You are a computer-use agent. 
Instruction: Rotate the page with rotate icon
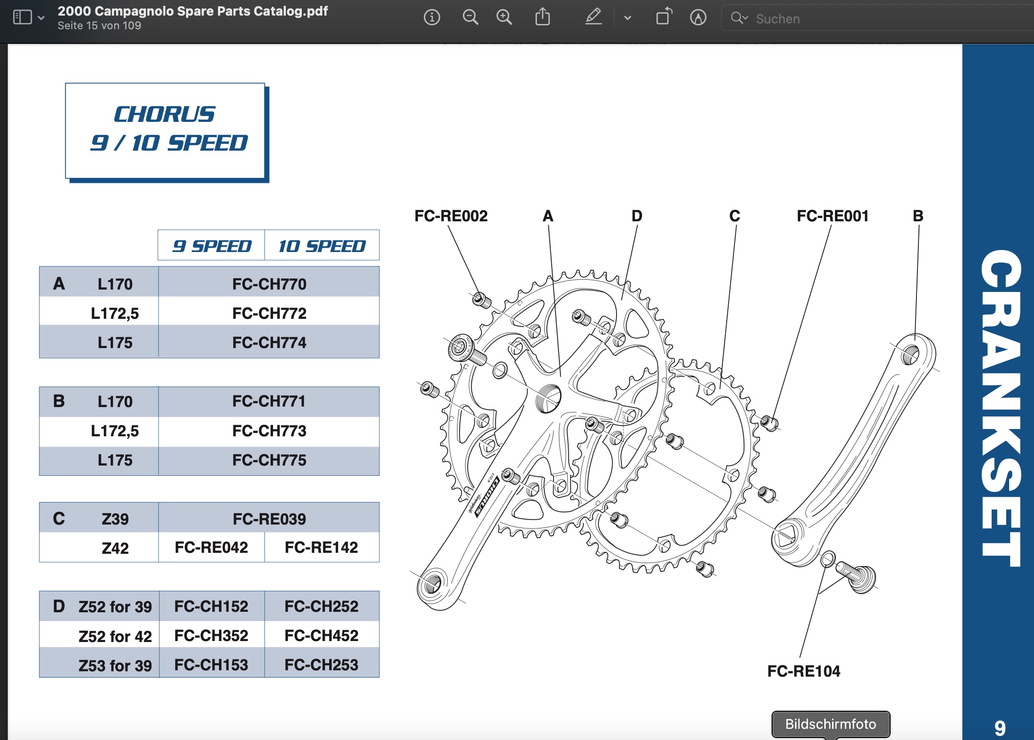(664, 17)
